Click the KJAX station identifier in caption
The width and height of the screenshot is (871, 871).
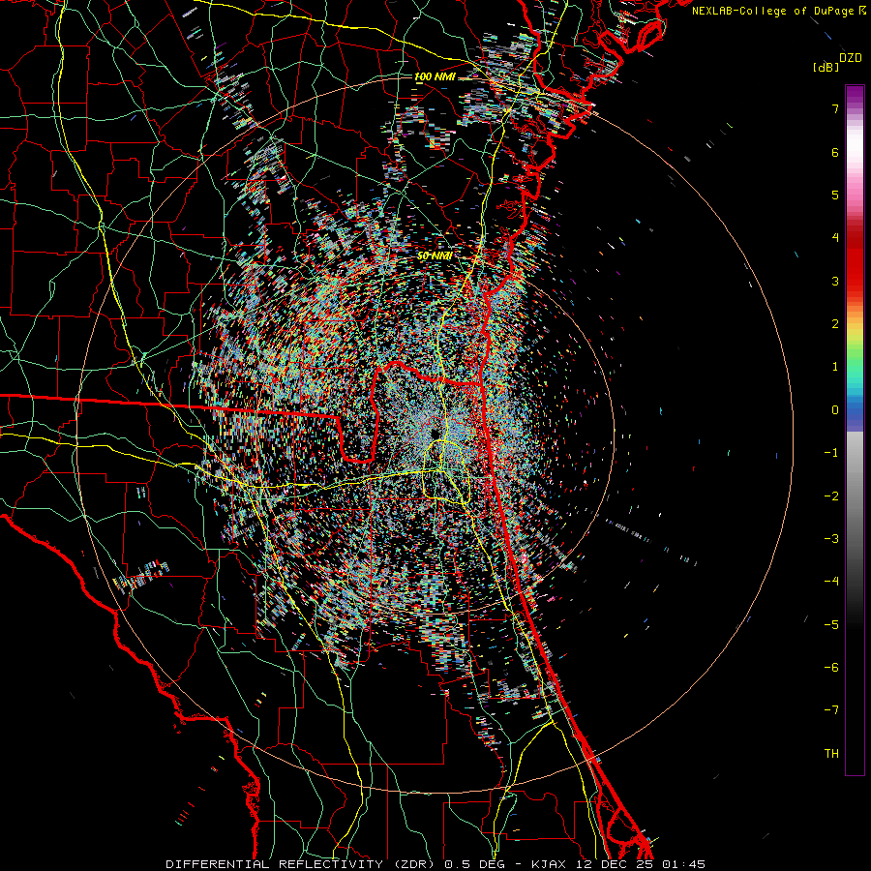point(549,864)
